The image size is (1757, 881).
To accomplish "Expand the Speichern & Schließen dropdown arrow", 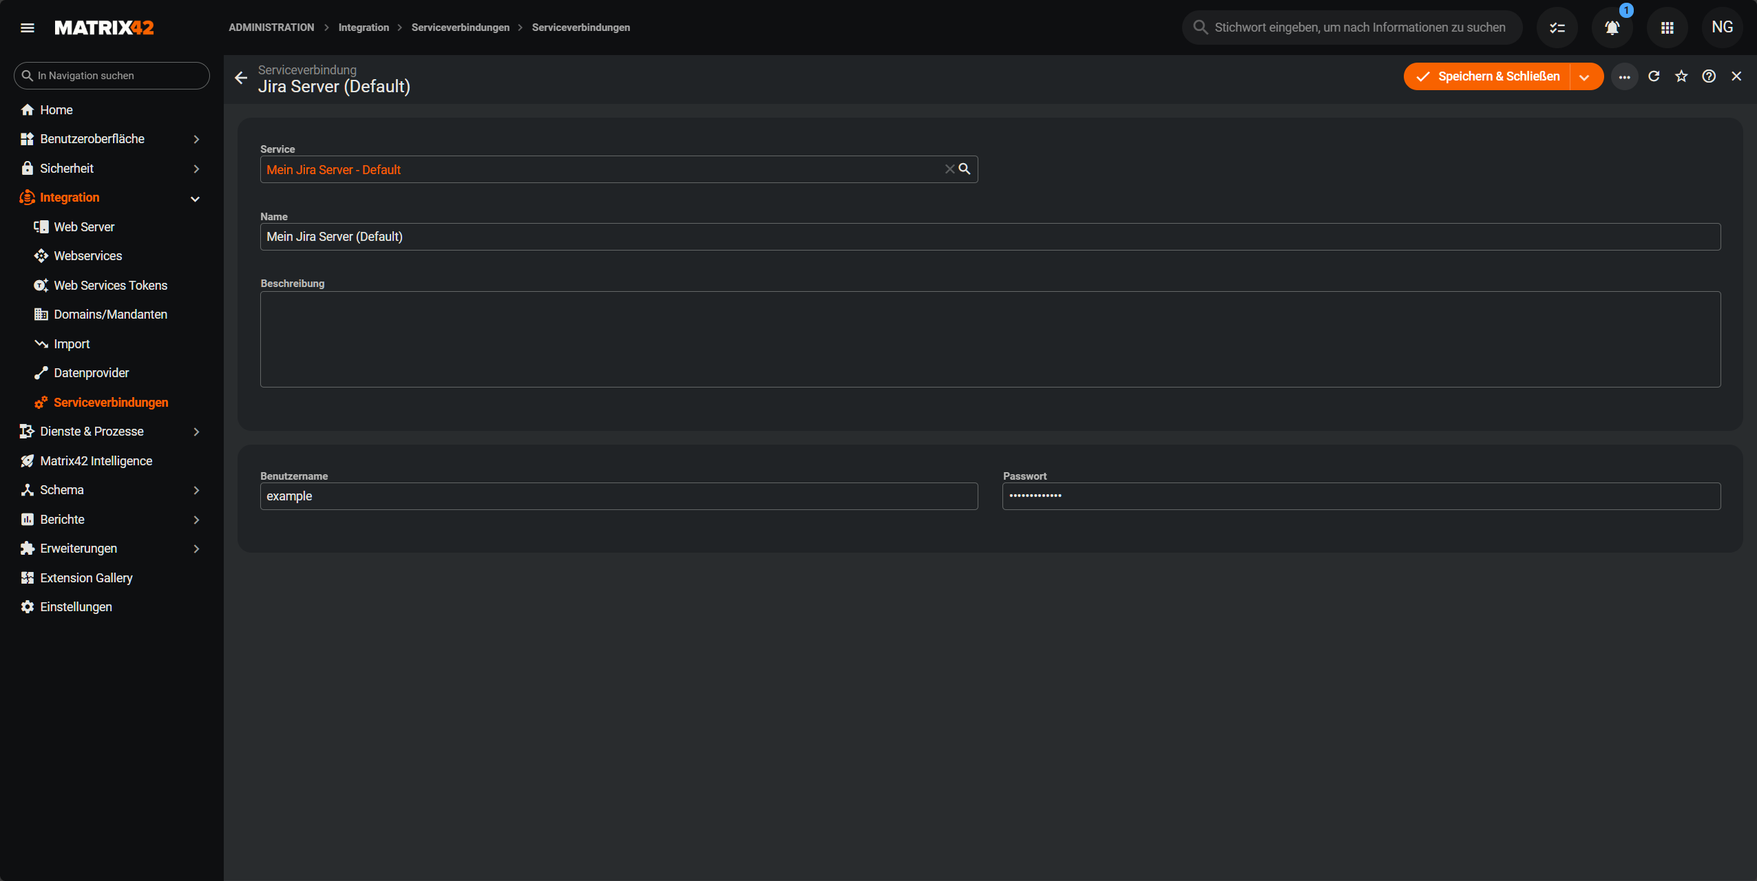I will tap(1584, 77).
